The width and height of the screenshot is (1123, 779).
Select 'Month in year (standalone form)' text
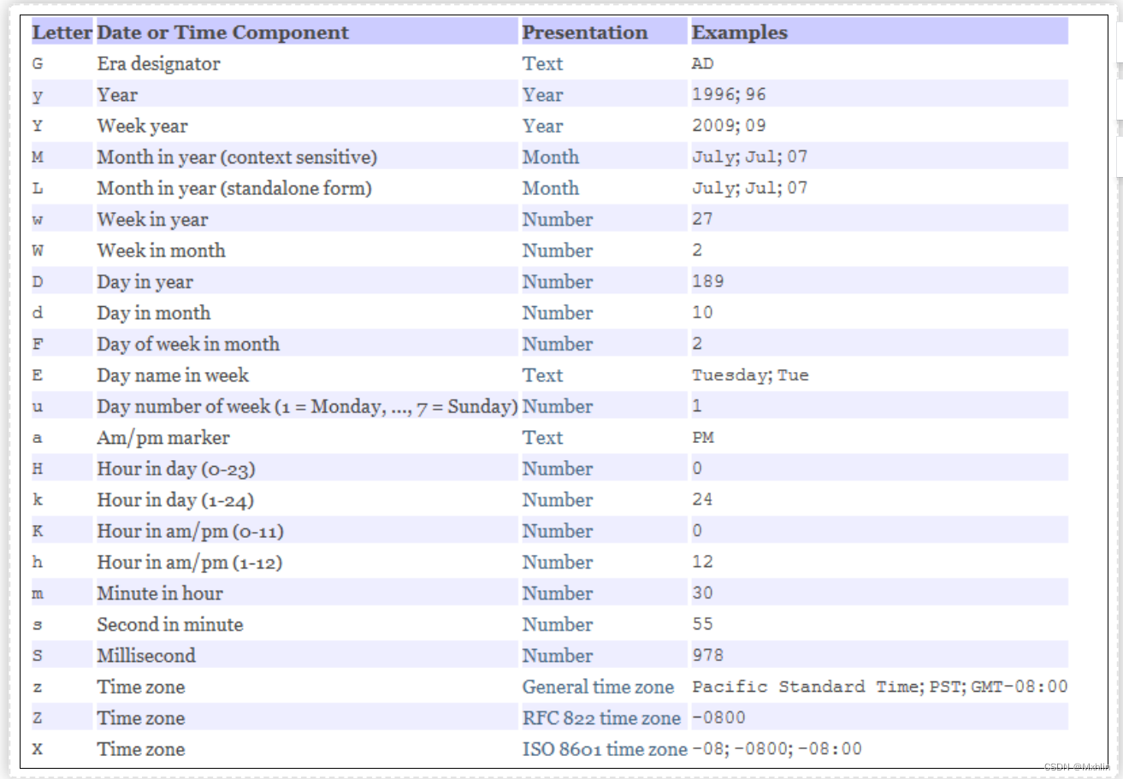point(234,188)
